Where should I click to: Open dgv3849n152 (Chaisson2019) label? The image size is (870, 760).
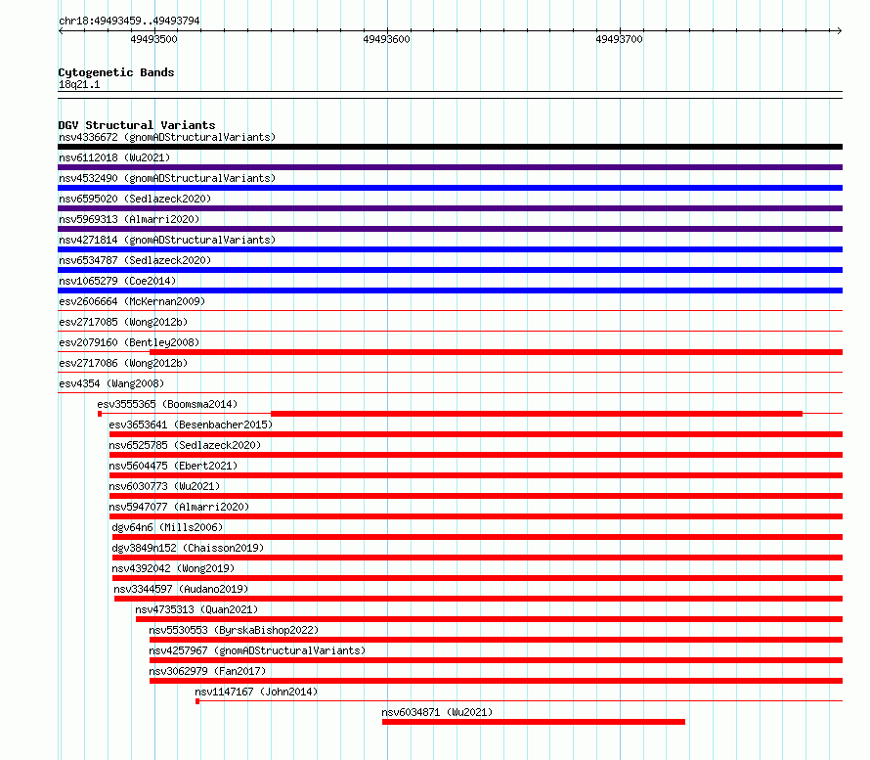(188, 548)
